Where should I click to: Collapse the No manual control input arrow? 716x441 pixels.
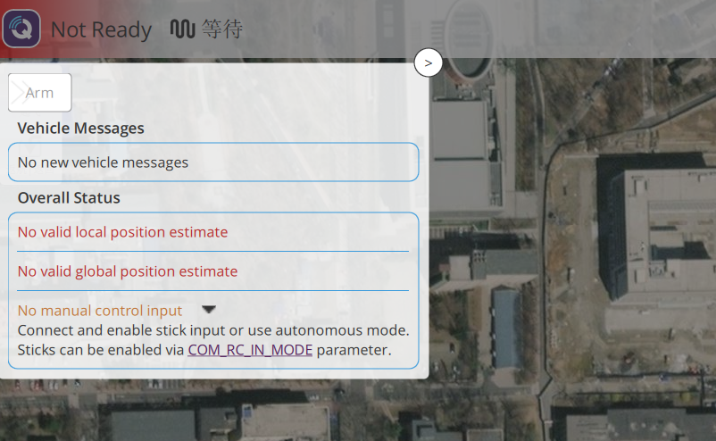coord(209,310)
